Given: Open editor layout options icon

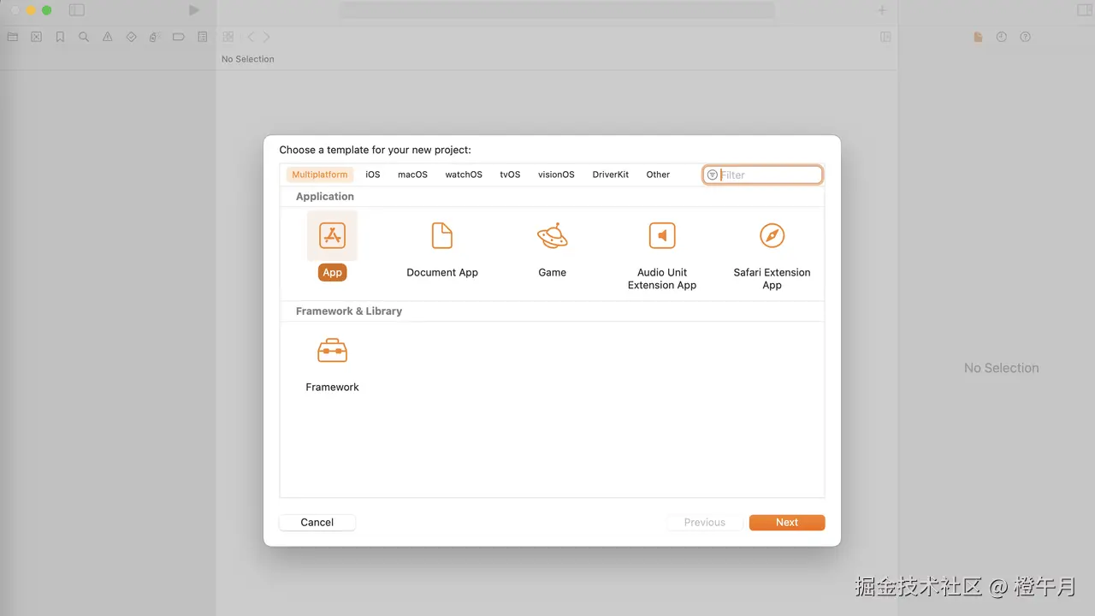Looking at the screenshot, I should pos(885,37).
